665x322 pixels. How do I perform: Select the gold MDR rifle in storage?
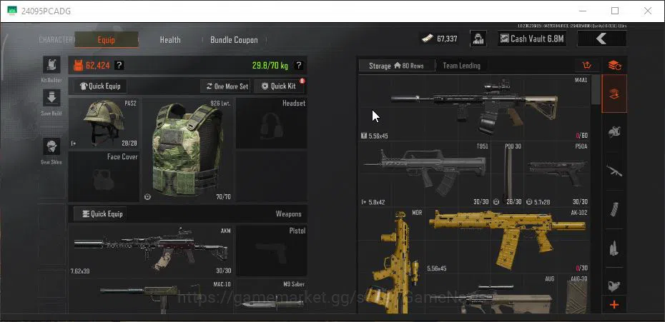point(392,260)
